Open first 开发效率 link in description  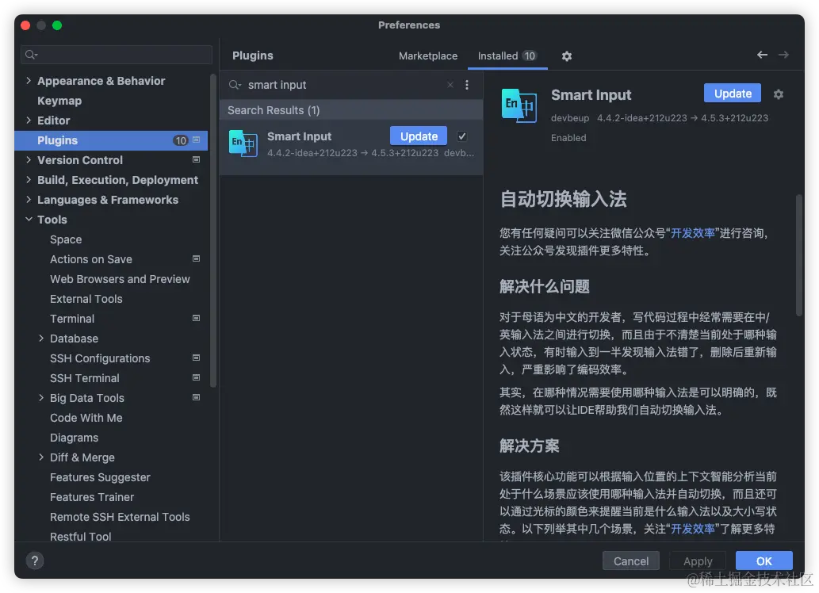click(x=693, y=233)
